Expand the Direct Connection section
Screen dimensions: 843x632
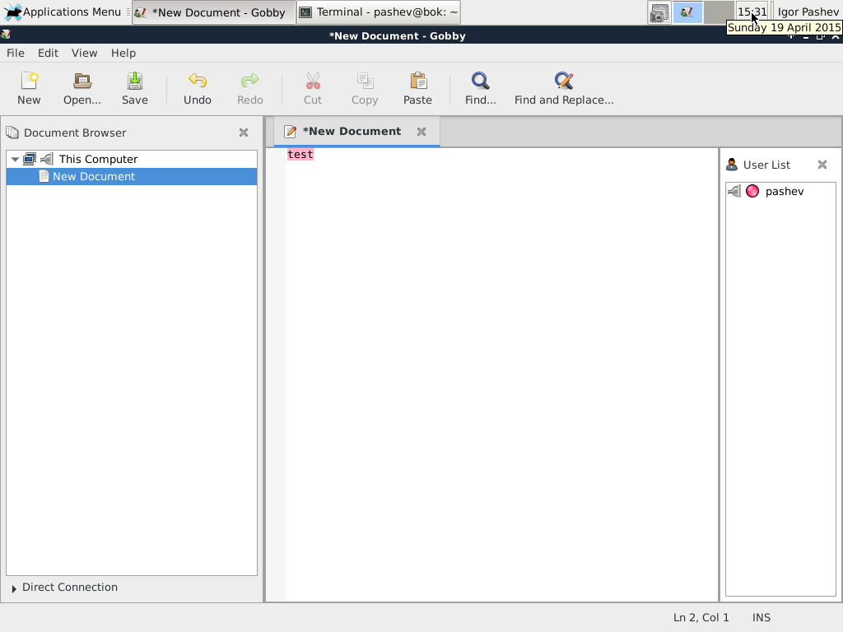pyautogui.click(x=14, y=588)
